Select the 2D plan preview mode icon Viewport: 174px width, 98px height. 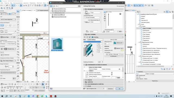[x=104, y=12]
